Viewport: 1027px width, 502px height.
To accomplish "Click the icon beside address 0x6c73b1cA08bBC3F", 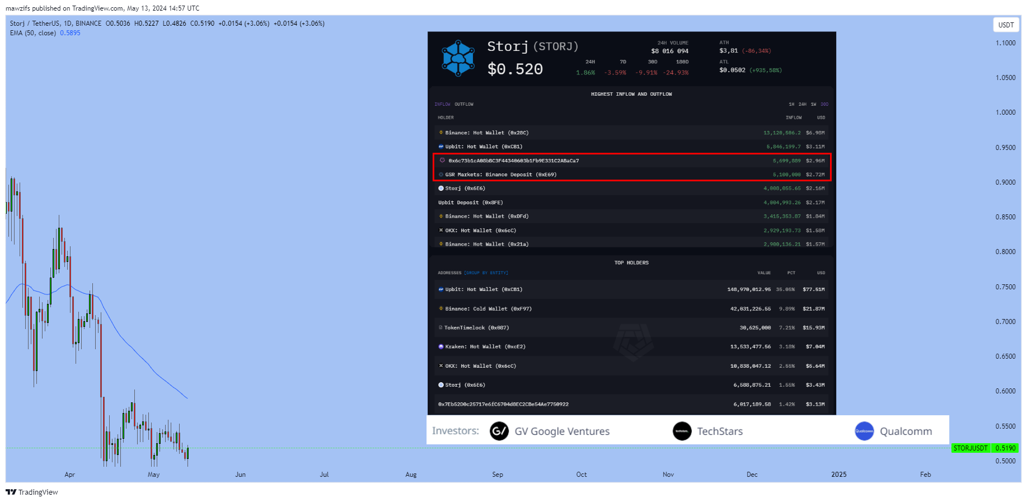I will tap(442, 161).
